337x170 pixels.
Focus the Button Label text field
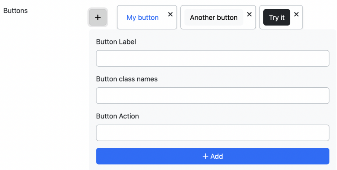(213, 58)
